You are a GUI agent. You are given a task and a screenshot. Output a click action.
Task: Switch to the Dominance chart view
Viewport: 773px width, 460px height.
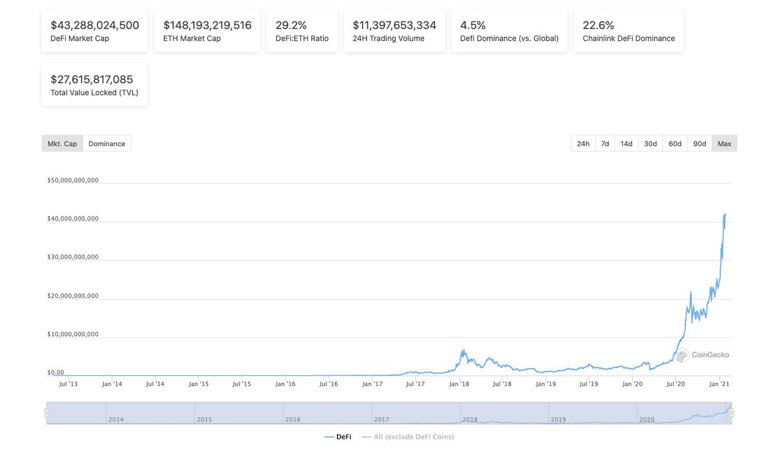click(107, 143)
